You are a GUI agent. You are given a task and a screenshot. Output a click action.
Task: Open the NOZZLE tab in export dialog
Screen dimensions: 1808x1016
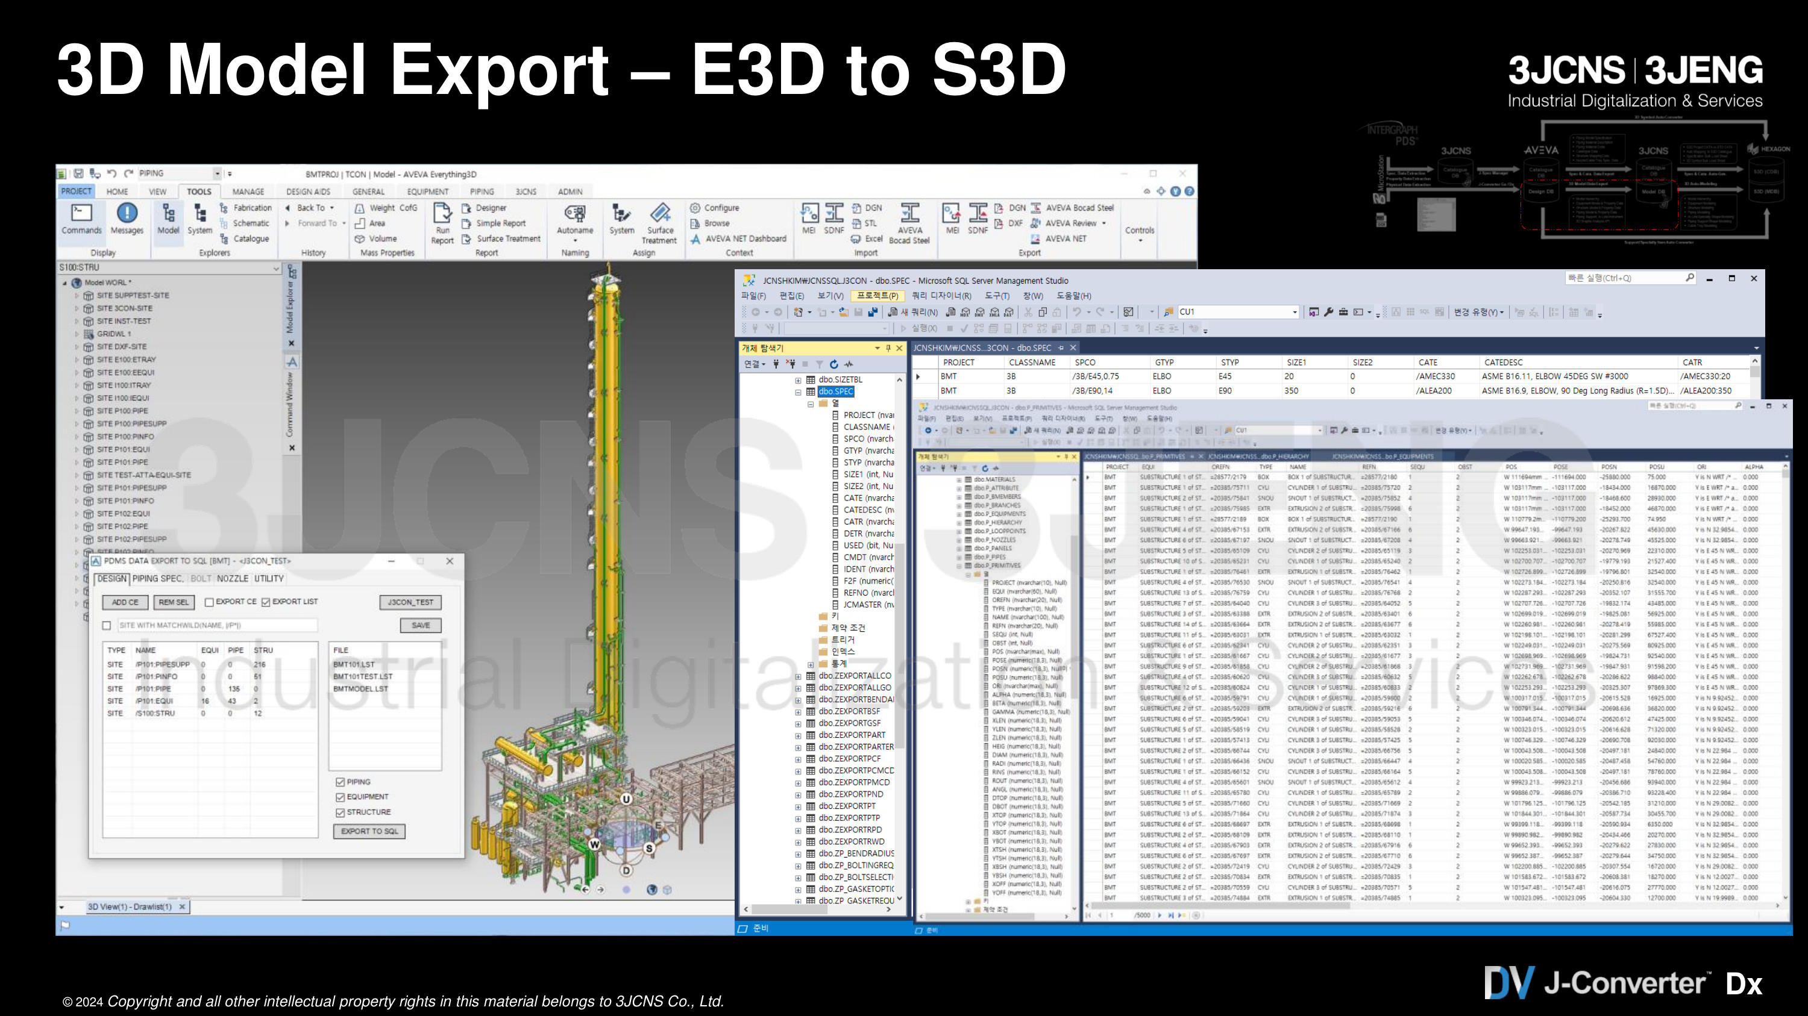(x=232, y=579)
